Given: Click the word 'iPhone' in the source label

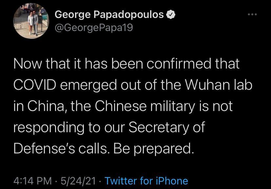Looking at the screenshot, I should pyautogui.click(x=173, y=181).
